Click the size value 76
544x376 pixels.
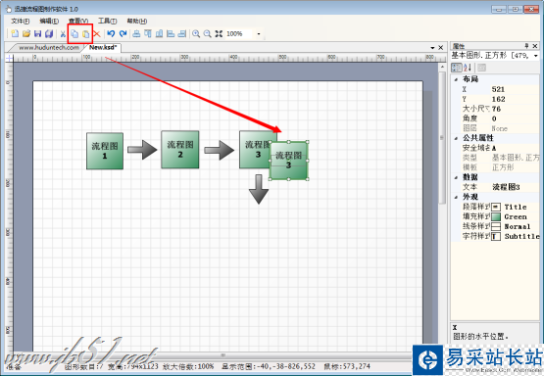tap(515, 109)
